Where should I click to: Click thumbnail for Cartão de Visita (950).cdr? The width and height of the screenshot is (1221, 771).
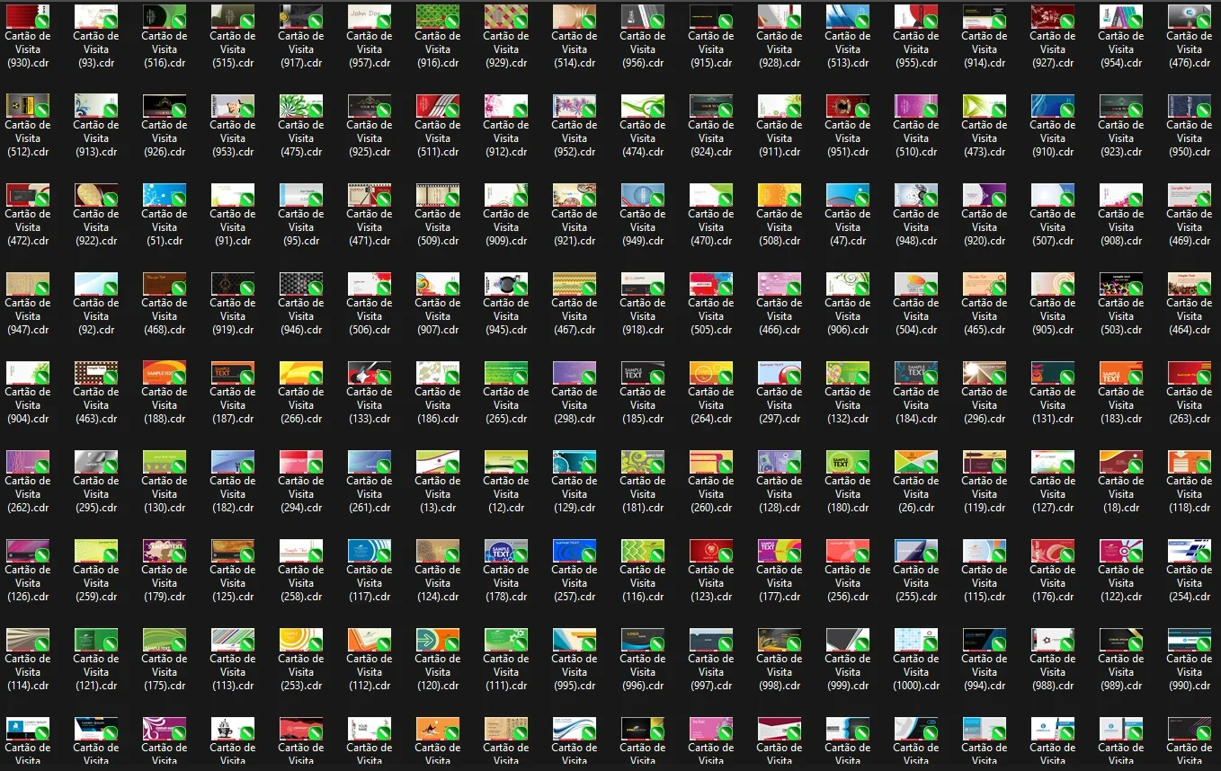click(1190, 105)
